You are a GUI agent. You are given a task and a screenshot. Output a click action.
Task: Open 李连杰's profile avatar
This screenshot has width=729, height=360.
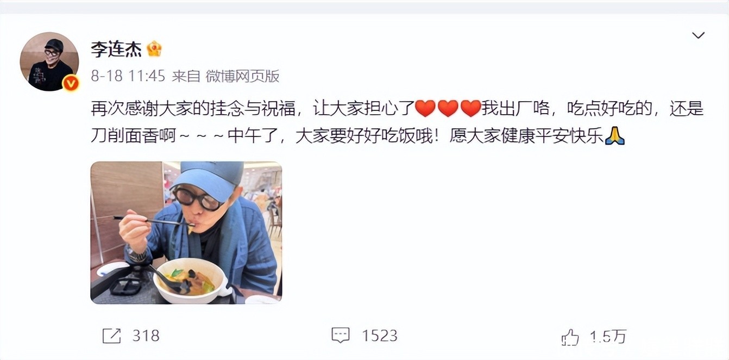(x=49, y=61)
